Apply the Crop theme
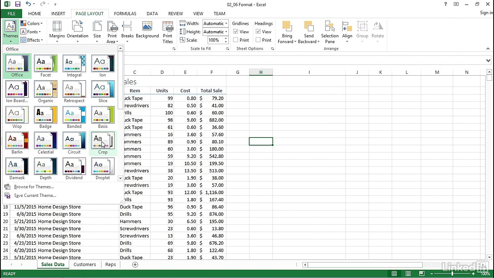494x278 pixels. [x=103, y=143]
